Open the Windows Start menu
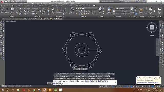This screenshot has width=164, height=92. tap(2, 90)
